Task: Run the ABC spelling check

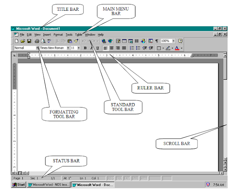Action: pos(49,41)
